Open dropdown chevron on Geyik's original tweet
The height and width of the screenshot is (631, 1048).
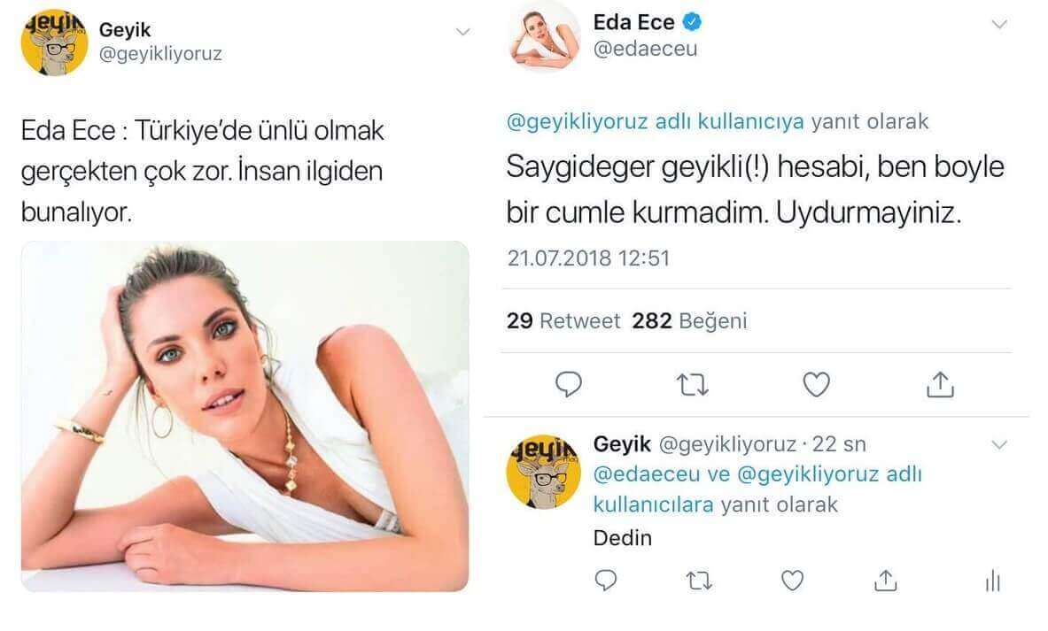coord(462,31)
